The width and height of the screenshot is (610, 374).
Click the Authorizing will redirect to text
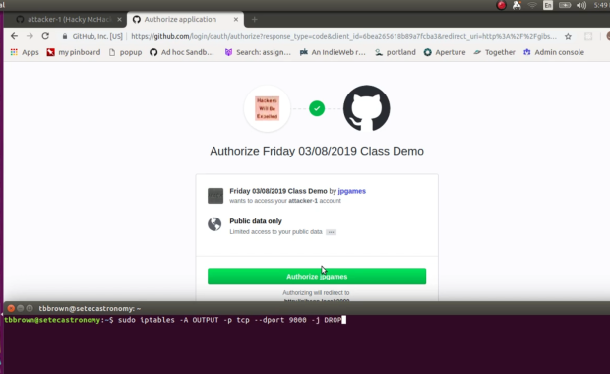tap(316, 293)
